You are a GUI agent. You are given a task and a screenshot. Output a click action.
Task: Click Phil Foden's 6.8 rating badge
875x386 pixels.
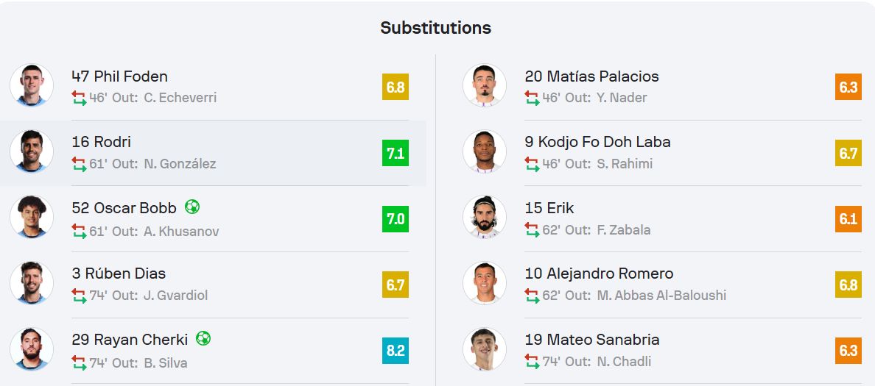click(396, 87)
